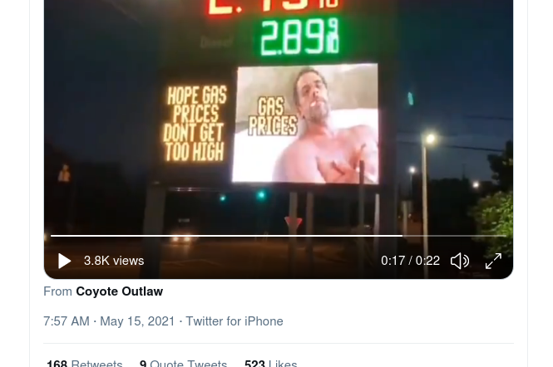View the 168 Retweets list
This screenshot has width=553, height=367.
[x=85, y=363]
